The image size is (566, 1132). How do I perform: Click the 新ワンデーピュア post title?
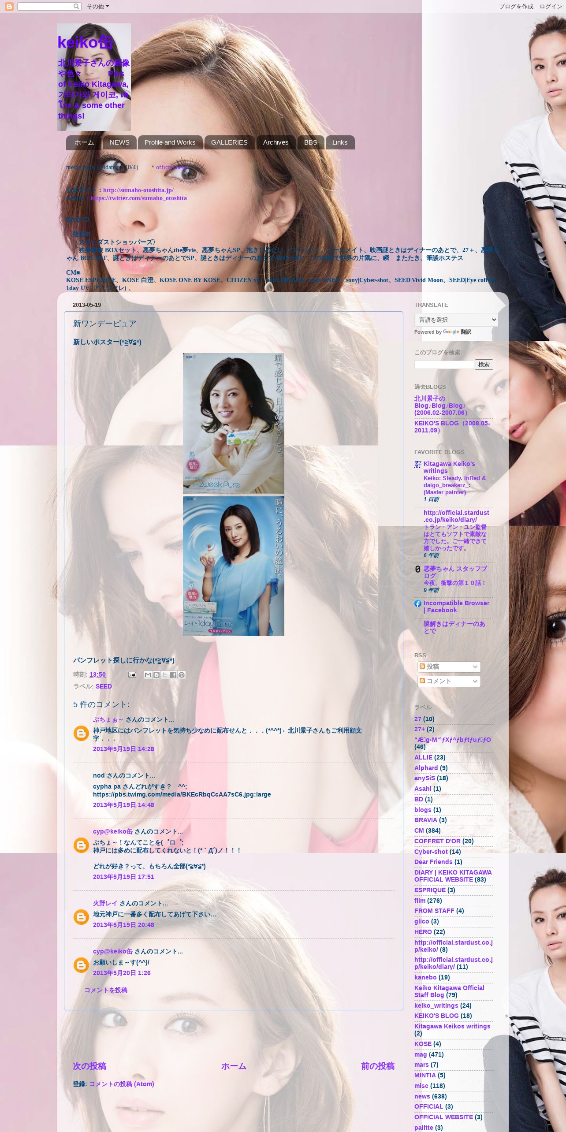coord(104,324)
